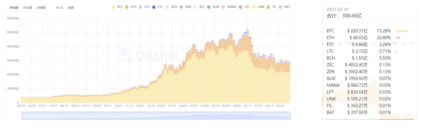
Task: Click the 400.00亿 y-axis label
Action: tap(13, 46)
